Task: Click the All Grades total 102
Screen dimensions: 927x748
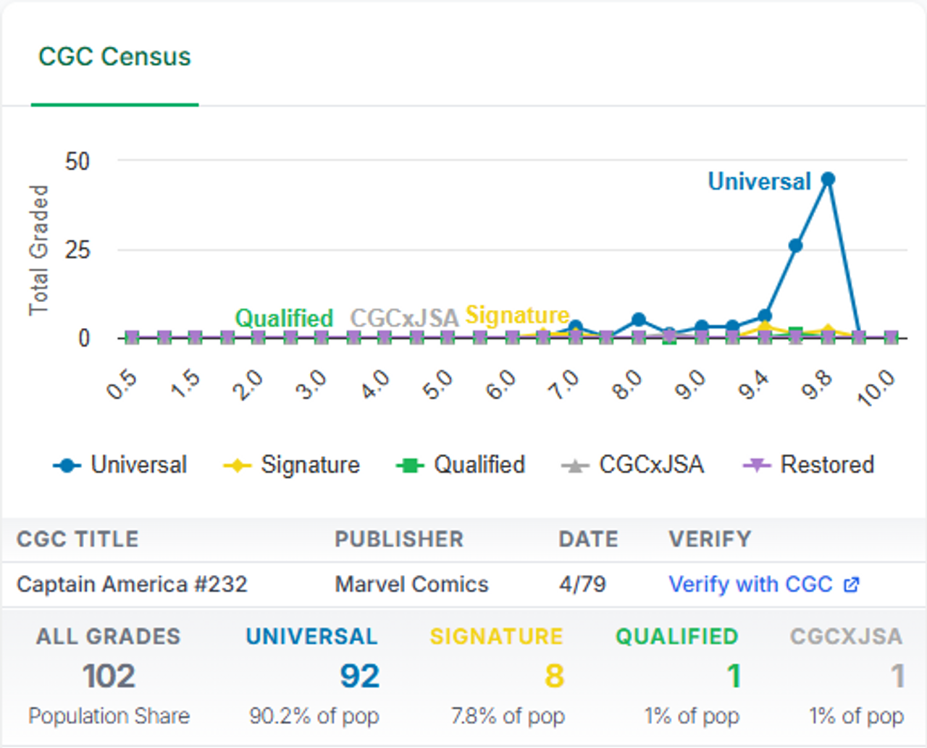Action: pos(109,676)
